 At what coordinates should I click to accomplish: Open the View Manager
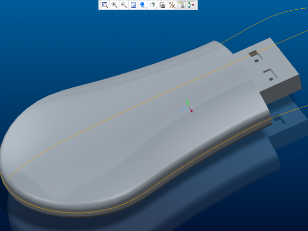point(162,5)
